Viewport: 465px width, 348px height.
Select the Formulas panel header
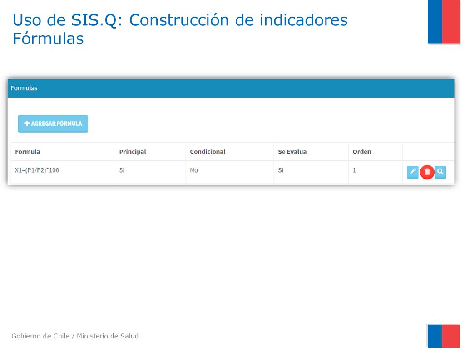pyautogui.click(x=231, y=88)
